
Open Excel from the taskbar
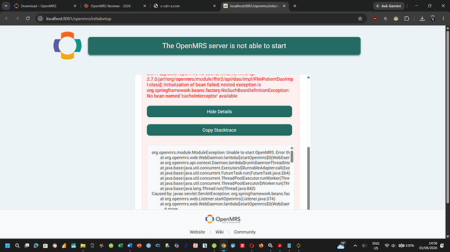point(120,245)
